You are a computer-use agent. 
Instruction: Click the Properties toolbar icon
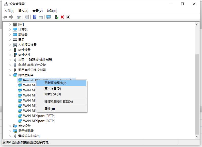click(27, 17)
